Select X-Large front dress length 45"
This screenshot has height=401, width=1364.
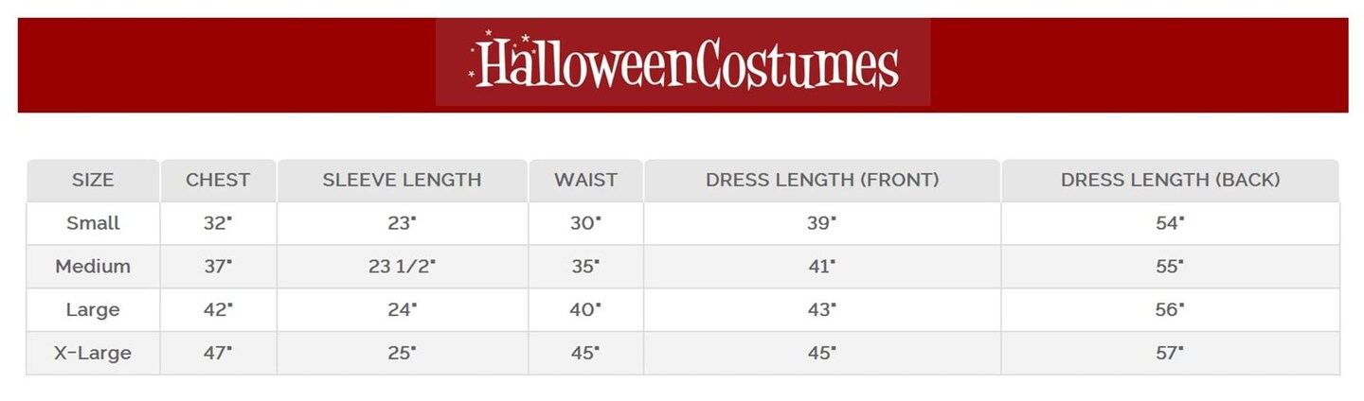[x=821, y=353]
